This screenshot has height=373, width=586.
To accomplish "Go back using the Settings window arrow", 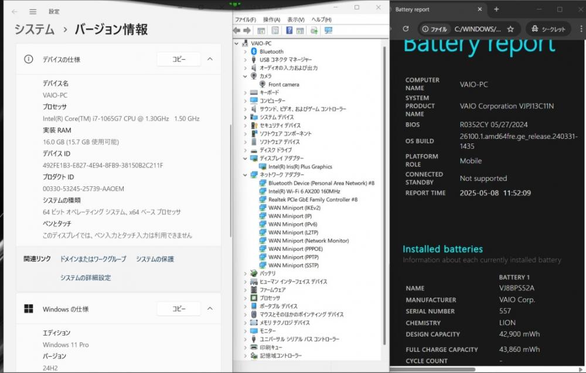I will [x=15, y=12].
